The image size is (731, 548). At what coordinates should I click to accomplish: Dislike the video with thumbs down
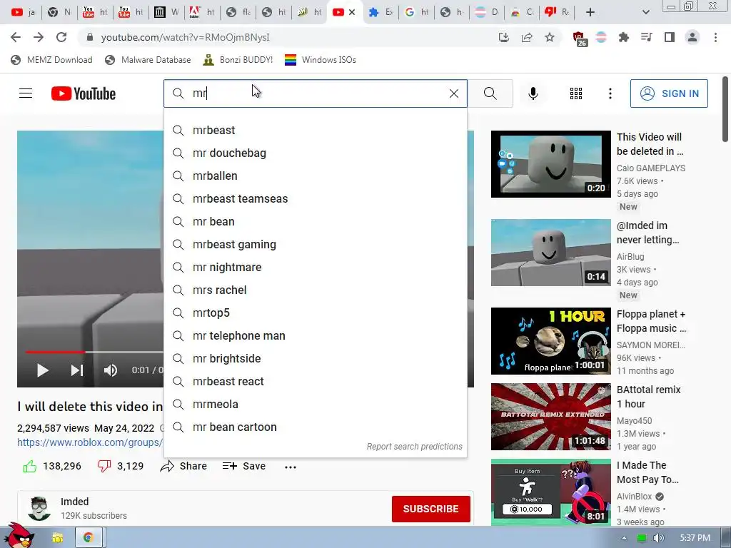[104, 466]
